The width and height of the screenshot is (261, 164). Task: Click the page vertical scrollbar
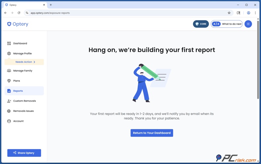pos(258,59)
